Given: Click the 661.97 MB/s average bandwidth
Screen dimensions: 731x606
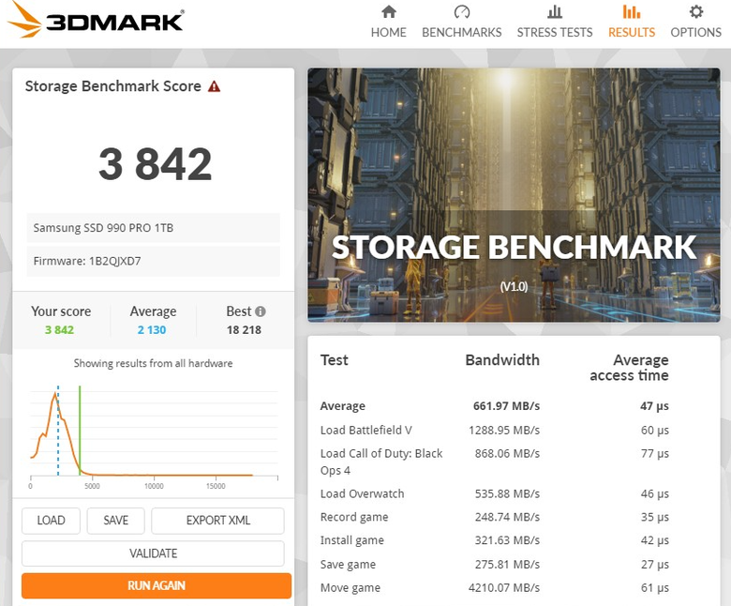Looking at the screenshot, I should click(506, 406).
